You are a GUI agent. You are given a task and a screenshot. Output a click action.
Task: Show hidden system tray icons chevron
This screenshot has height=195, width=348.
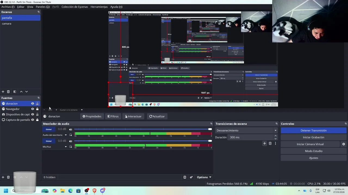coord(299,191)
